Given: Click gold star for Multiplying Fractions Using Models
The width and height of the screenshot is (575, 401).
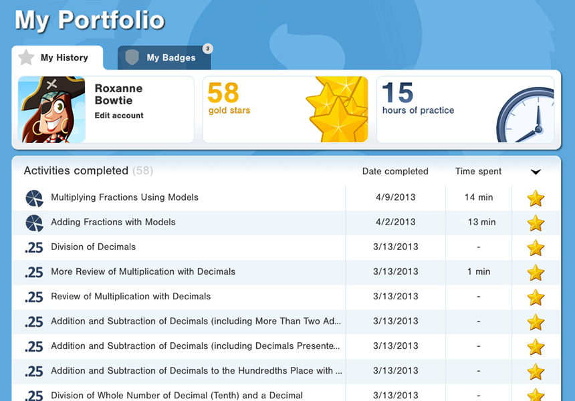Looking at the screenshot, I should 536,198.
